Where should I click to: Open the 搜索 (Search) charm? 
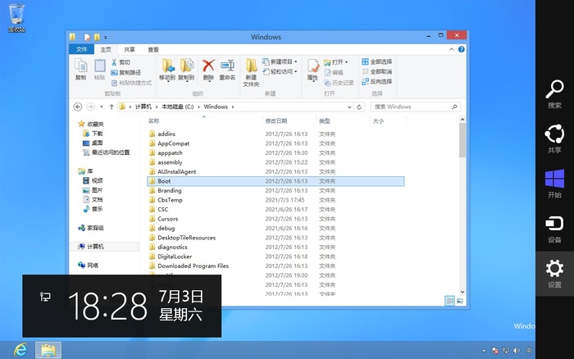pos(554,94)
